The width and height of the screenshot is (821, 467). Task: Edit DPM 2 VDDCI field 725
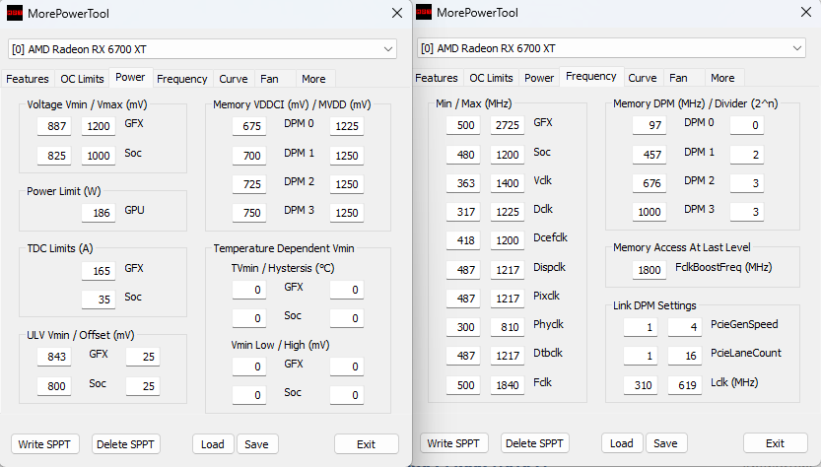coord(249,184)
